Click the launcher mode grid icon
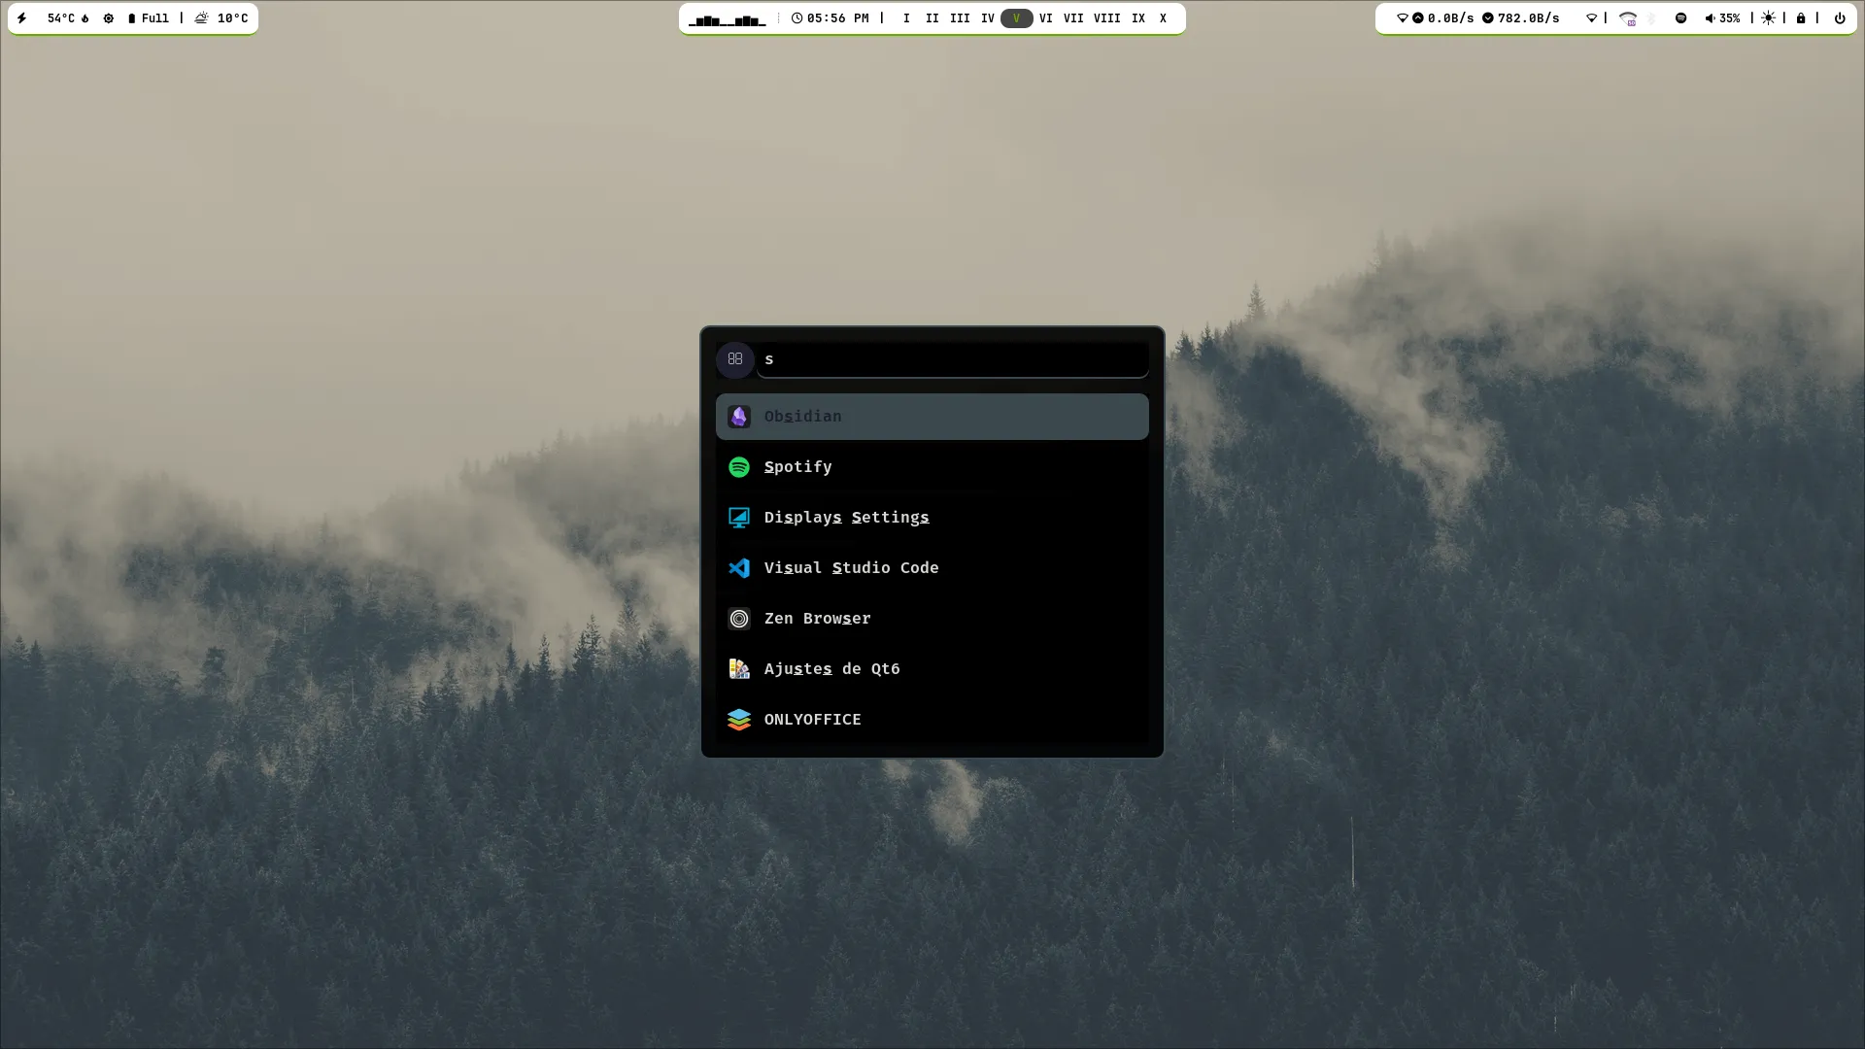Image resolution: width=1865 pixels, height=1049 pixels. click(735, 359)
